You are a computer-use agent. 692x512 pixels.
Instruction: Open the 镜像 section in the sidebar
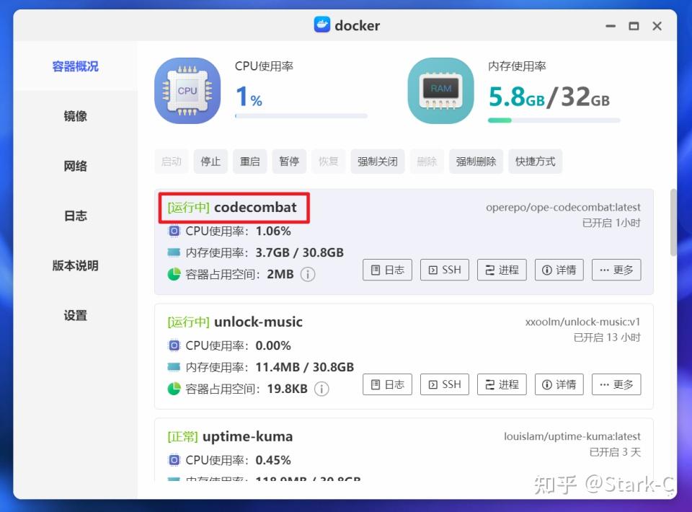pyautogui.click(x=75, y=115)
